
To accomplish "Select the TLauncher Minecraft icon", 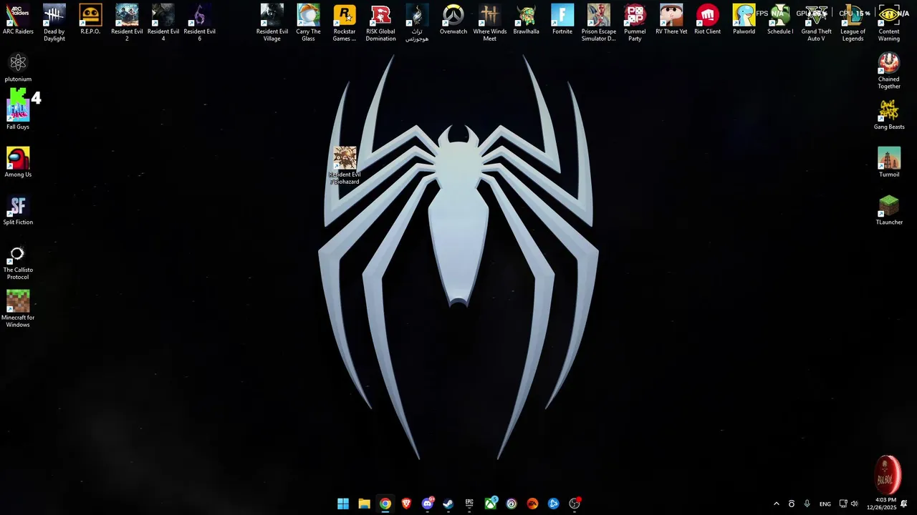I will click(x=889, y=210).
